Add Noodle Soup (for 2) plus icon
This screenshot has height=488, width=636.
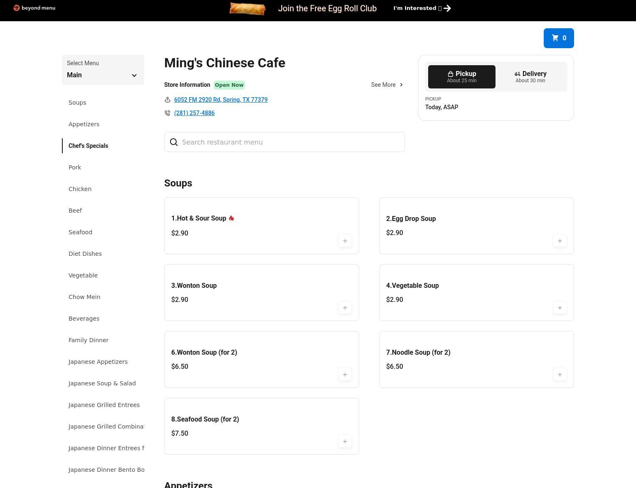point(560,375)
